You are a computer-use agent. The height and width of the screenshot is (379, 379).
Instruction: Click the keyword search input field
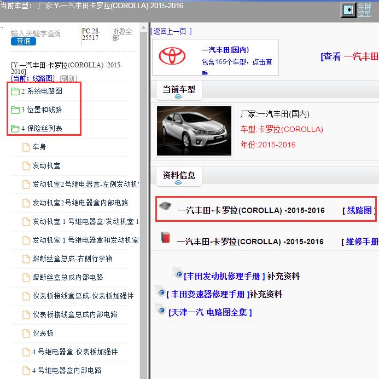(x=36, y=33)
